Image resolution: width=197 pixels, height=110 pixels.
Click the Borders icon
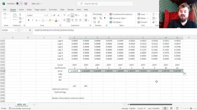tap(43, 20)
